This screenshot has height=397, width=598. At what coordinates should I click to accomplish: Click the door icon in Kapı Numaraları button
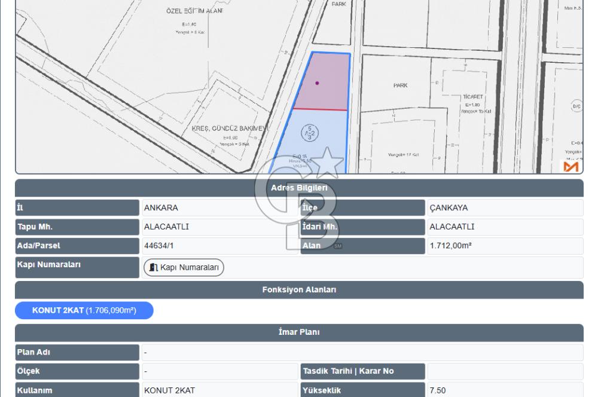[154, 267]
